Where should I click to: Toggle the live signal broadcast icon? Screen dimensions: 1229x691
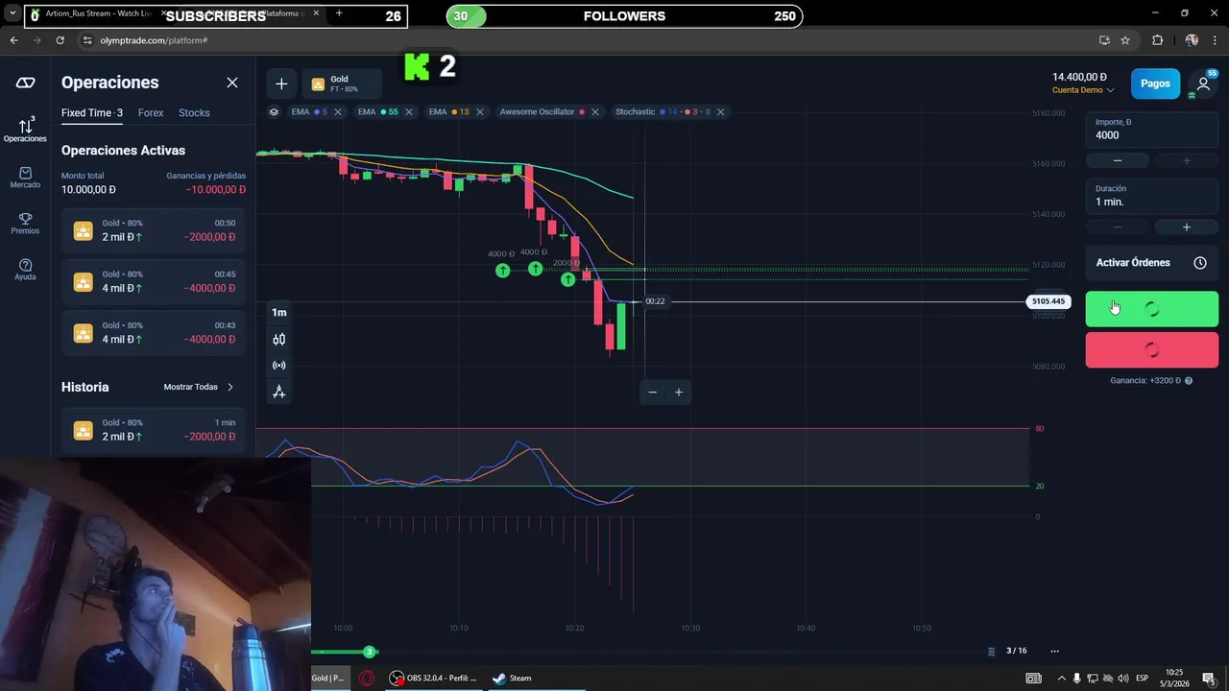pos(278,365)
